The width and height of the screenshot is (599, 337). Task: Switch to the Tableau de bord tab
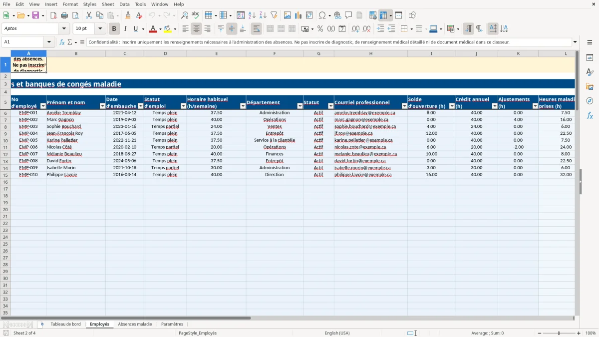click(x=65, y=324)
